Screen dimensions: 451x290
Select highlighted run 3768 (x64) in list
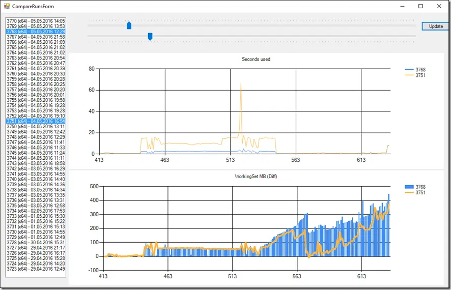tap(36, 32)
